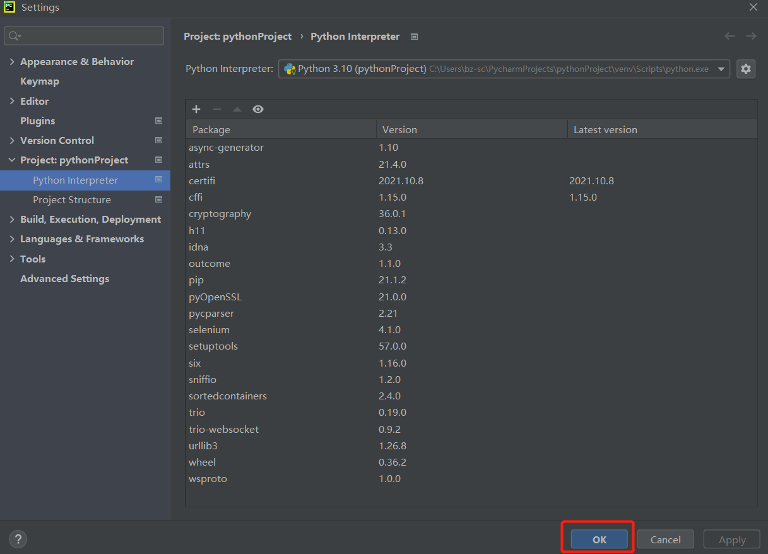Image resolution: width=768 pixels, height=554 pixels.
Task: Select the cryptography package row
Action: click(x=471, y=214)
